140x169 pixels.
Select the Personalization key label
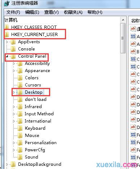point(41,143)
